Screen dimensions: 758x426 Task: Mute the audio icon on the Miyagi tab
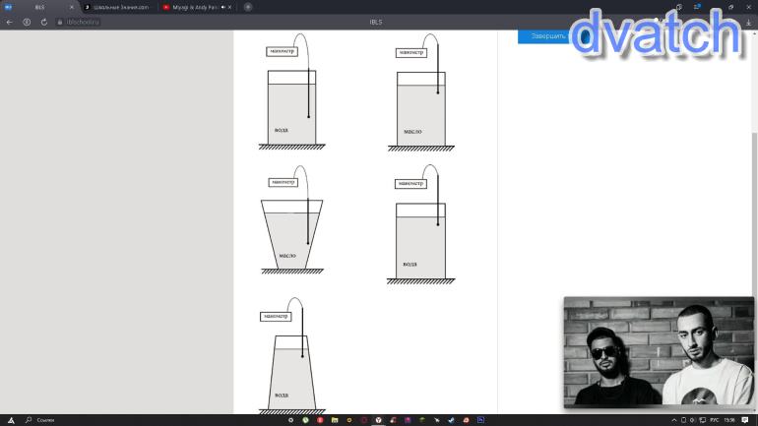(x=224, y=7)
